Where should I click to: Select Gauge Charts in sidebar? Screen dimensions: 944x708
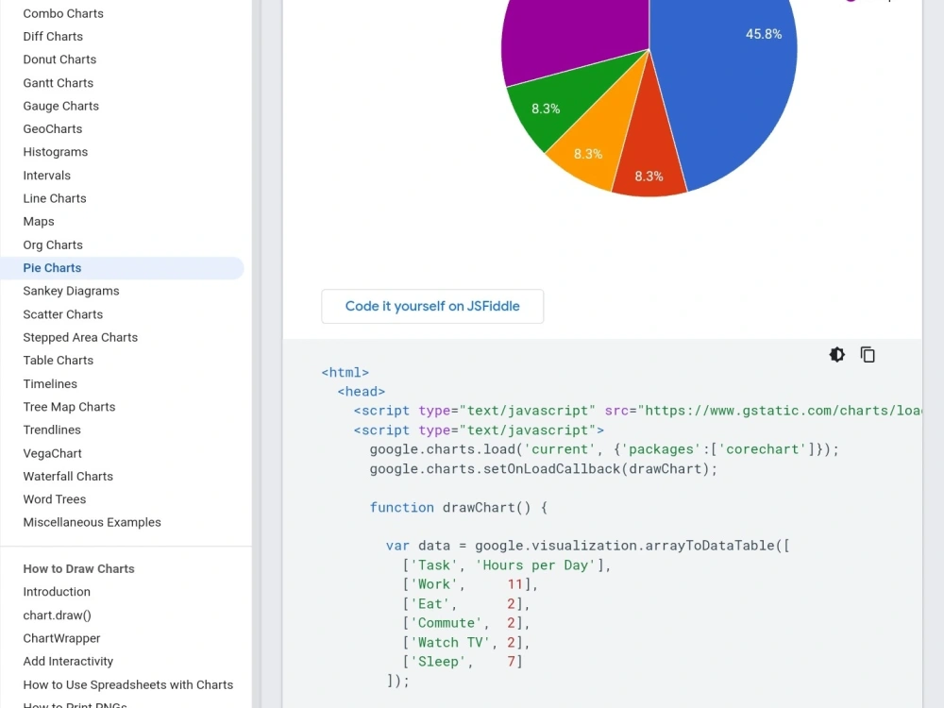pyautogui.click(x=60, y=106)
